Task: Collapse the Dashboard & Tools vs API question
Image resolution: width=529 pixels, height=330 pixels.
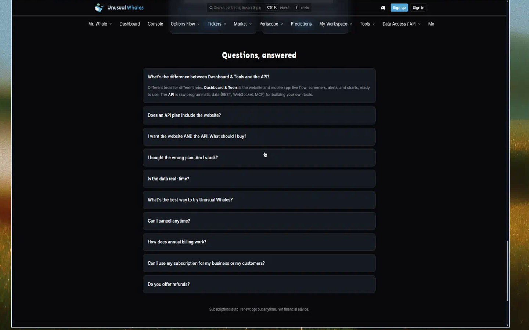Action: (259, 77)
